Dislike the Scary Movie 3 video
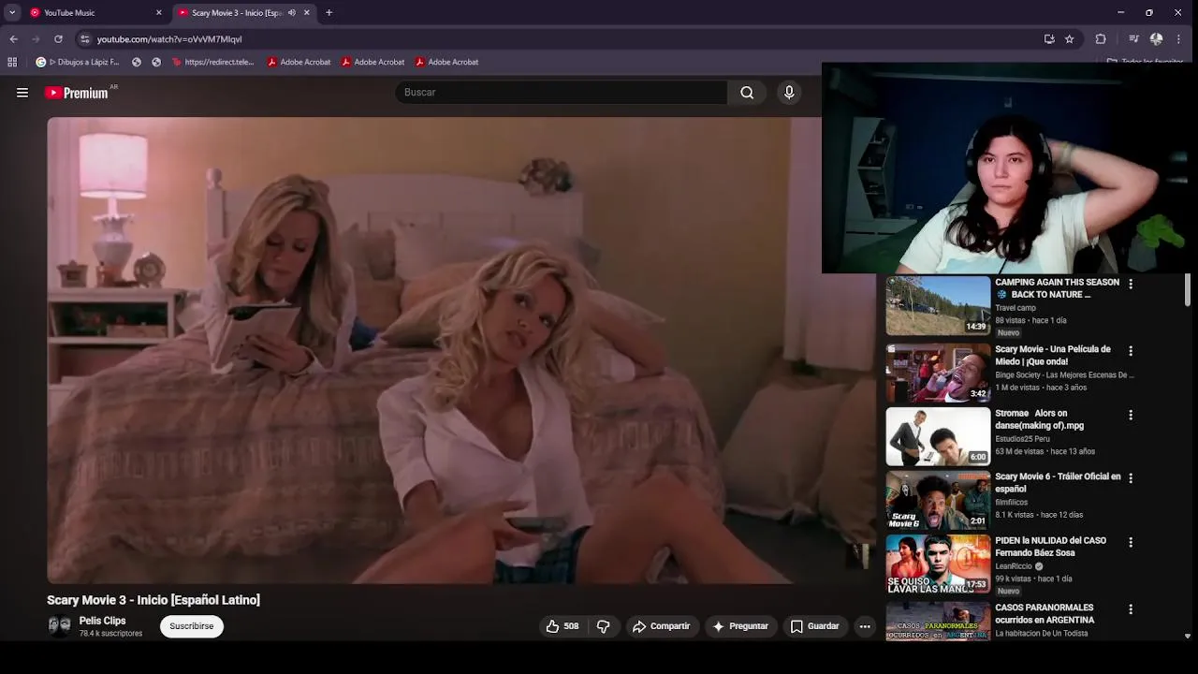 click(x=604, y=626)
